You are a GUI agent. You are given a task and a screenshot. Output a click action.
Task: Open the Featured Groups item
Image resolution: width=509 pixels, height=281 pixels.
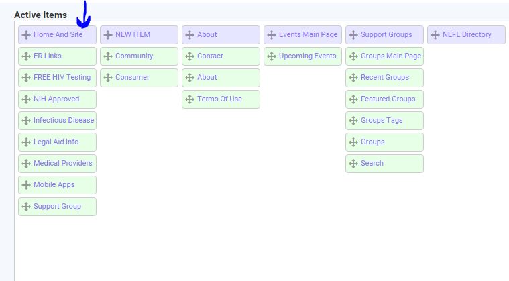click(x=388, y=99)
